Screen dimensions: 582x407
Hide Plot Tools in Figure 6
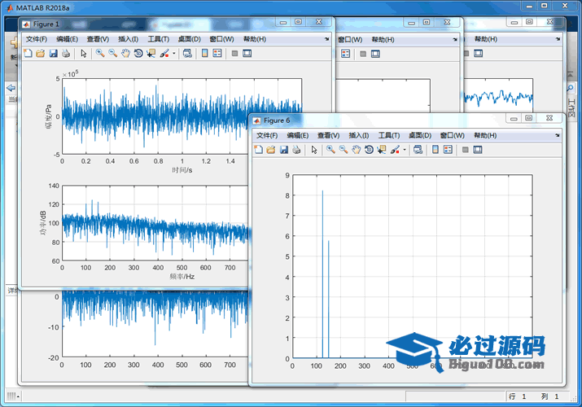tap(465, 150)
